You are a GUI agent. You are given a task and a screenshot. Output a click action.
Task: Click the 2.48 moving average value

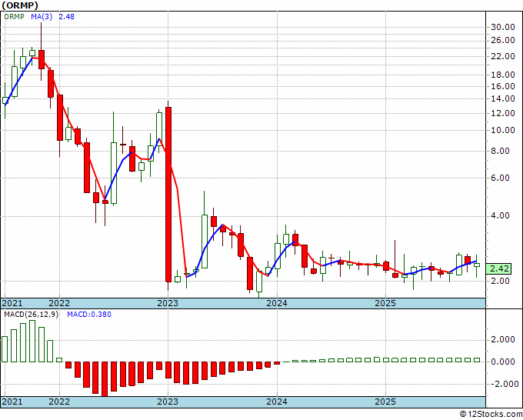point(66,16)
